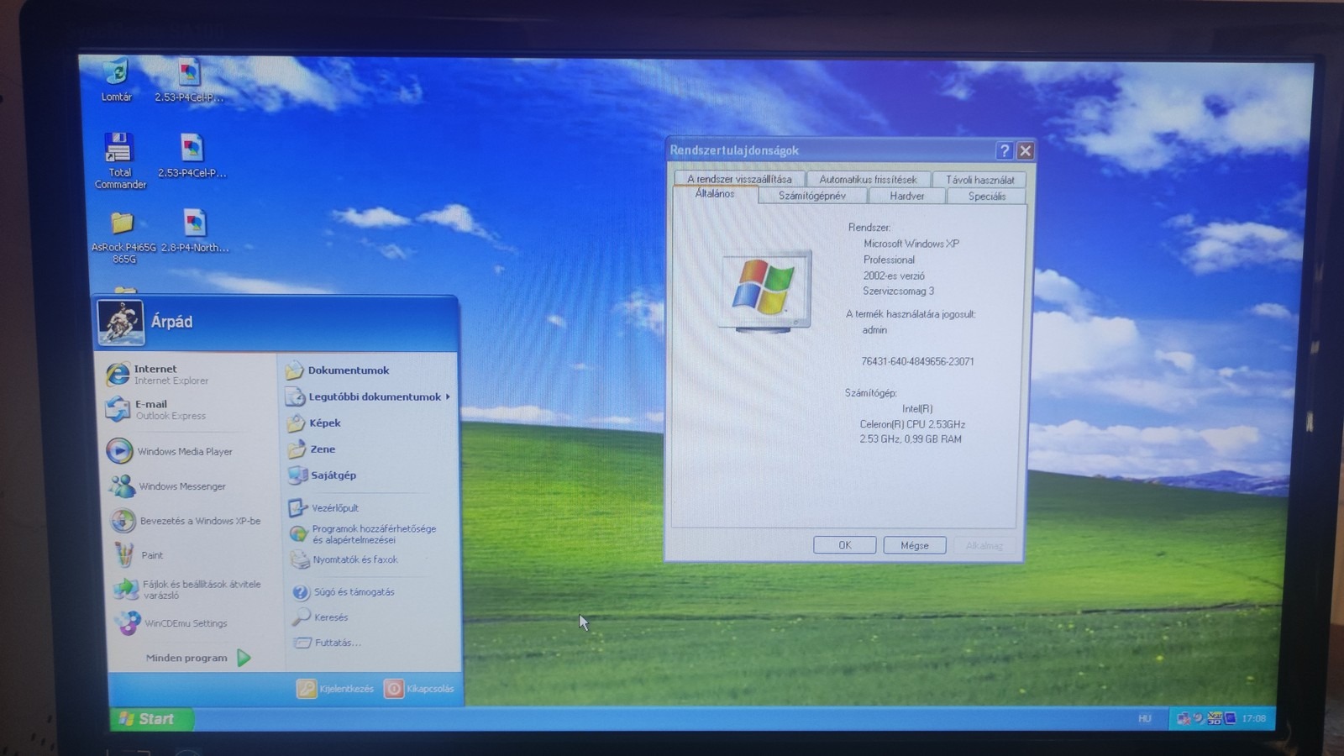Click the "2.53 GHz, 0,99 GB RAM" text
Screen dimensions: 1344x756
pyautogui.click(x=911, y=439)
